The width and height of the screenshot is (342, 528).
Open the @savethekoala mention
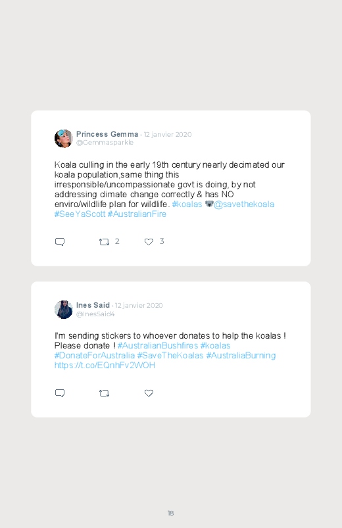click(x=244, y=204)
